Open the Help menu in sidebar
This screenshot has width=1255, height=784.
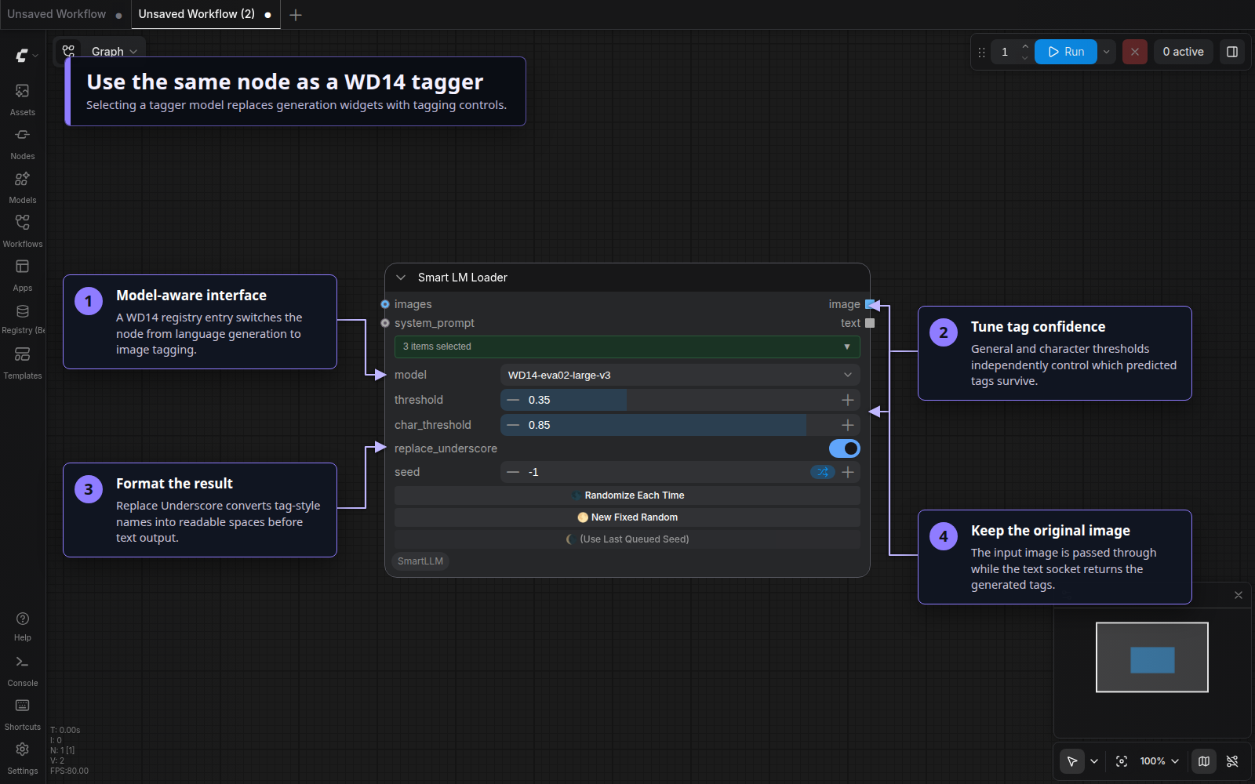coord(23,626)
